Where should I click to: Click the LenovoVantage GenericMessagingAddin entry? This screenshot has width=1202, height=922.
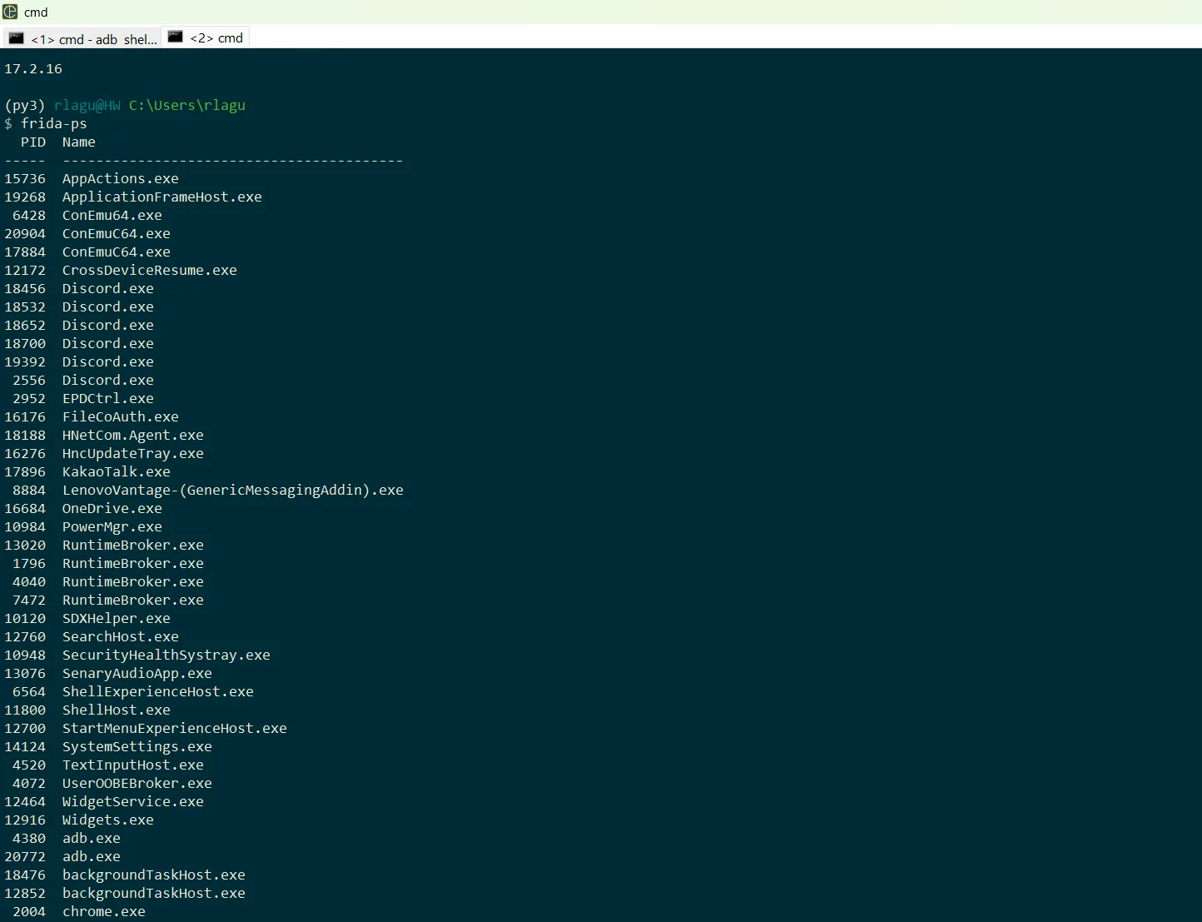233,490
